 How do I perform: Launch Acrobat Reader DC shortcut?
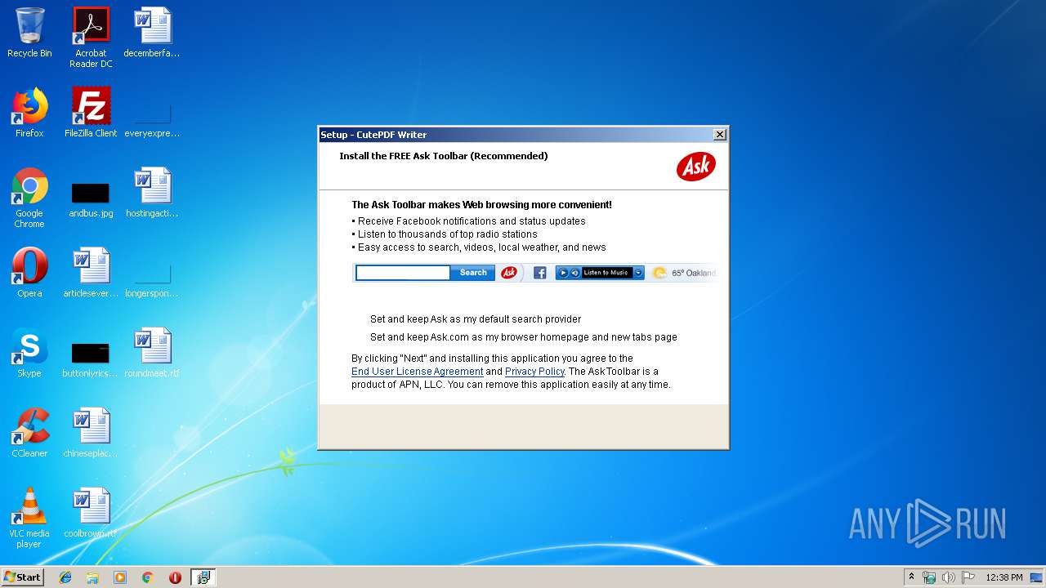(x=91, y=38)
